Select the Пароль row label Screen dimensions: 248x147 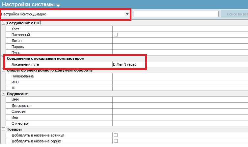17,47
